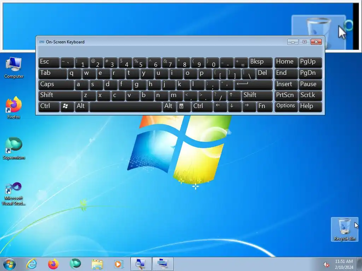
Task: Select the Supermium desktop shortcut
Action: coord(14,149)
